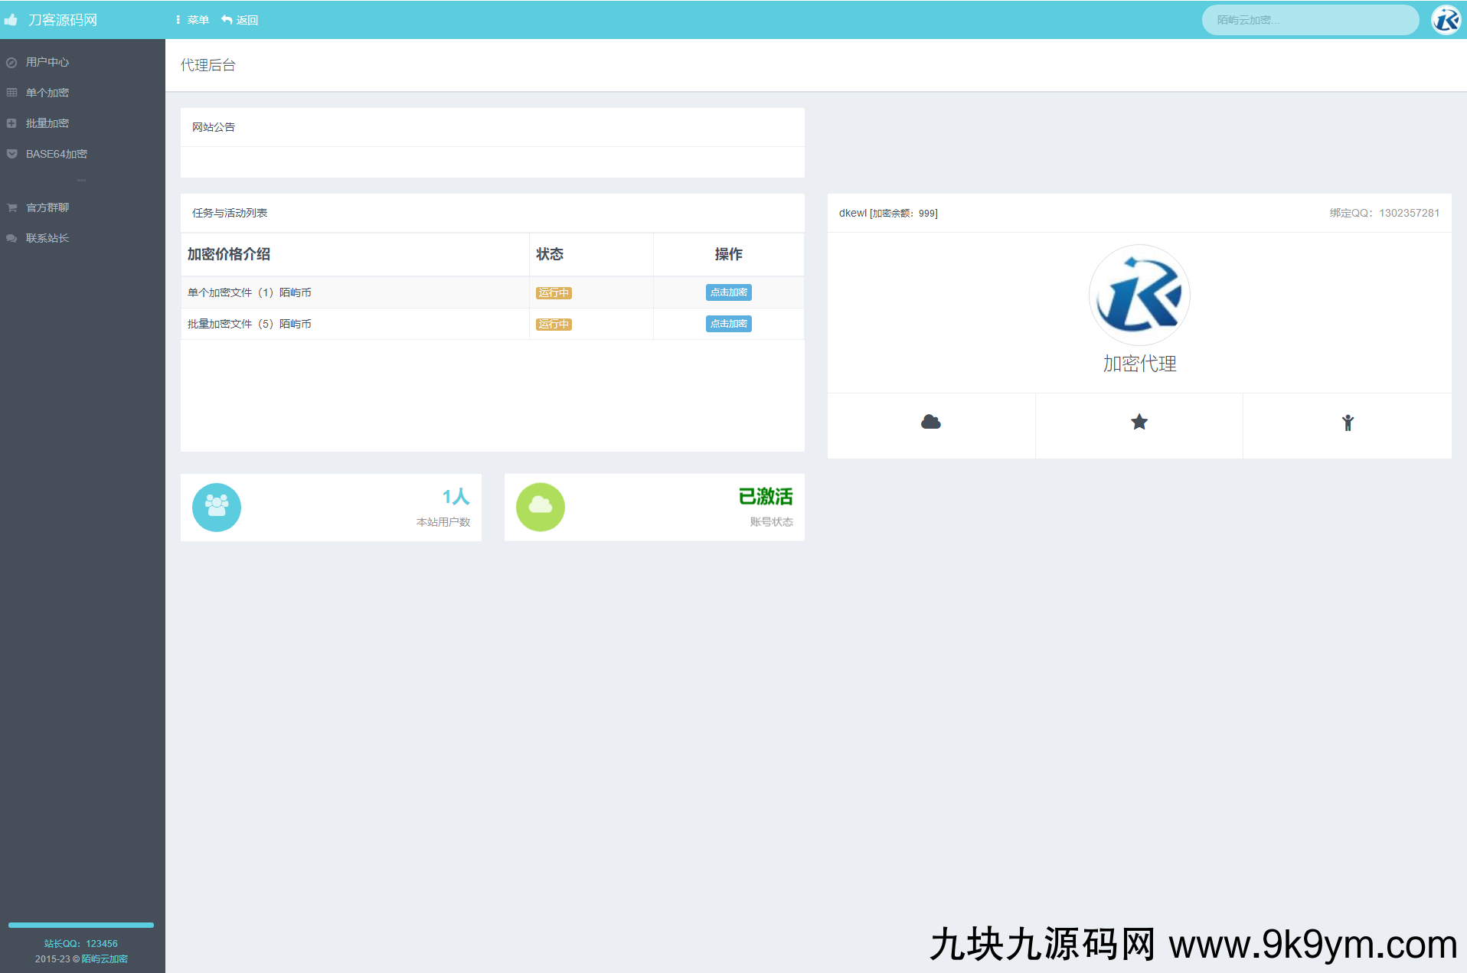The width and height of the screenshot is (1467, 973).
Task: Open BASE64加密 from the sidebar
Action: pyautogui.click(x=56, y=154)
